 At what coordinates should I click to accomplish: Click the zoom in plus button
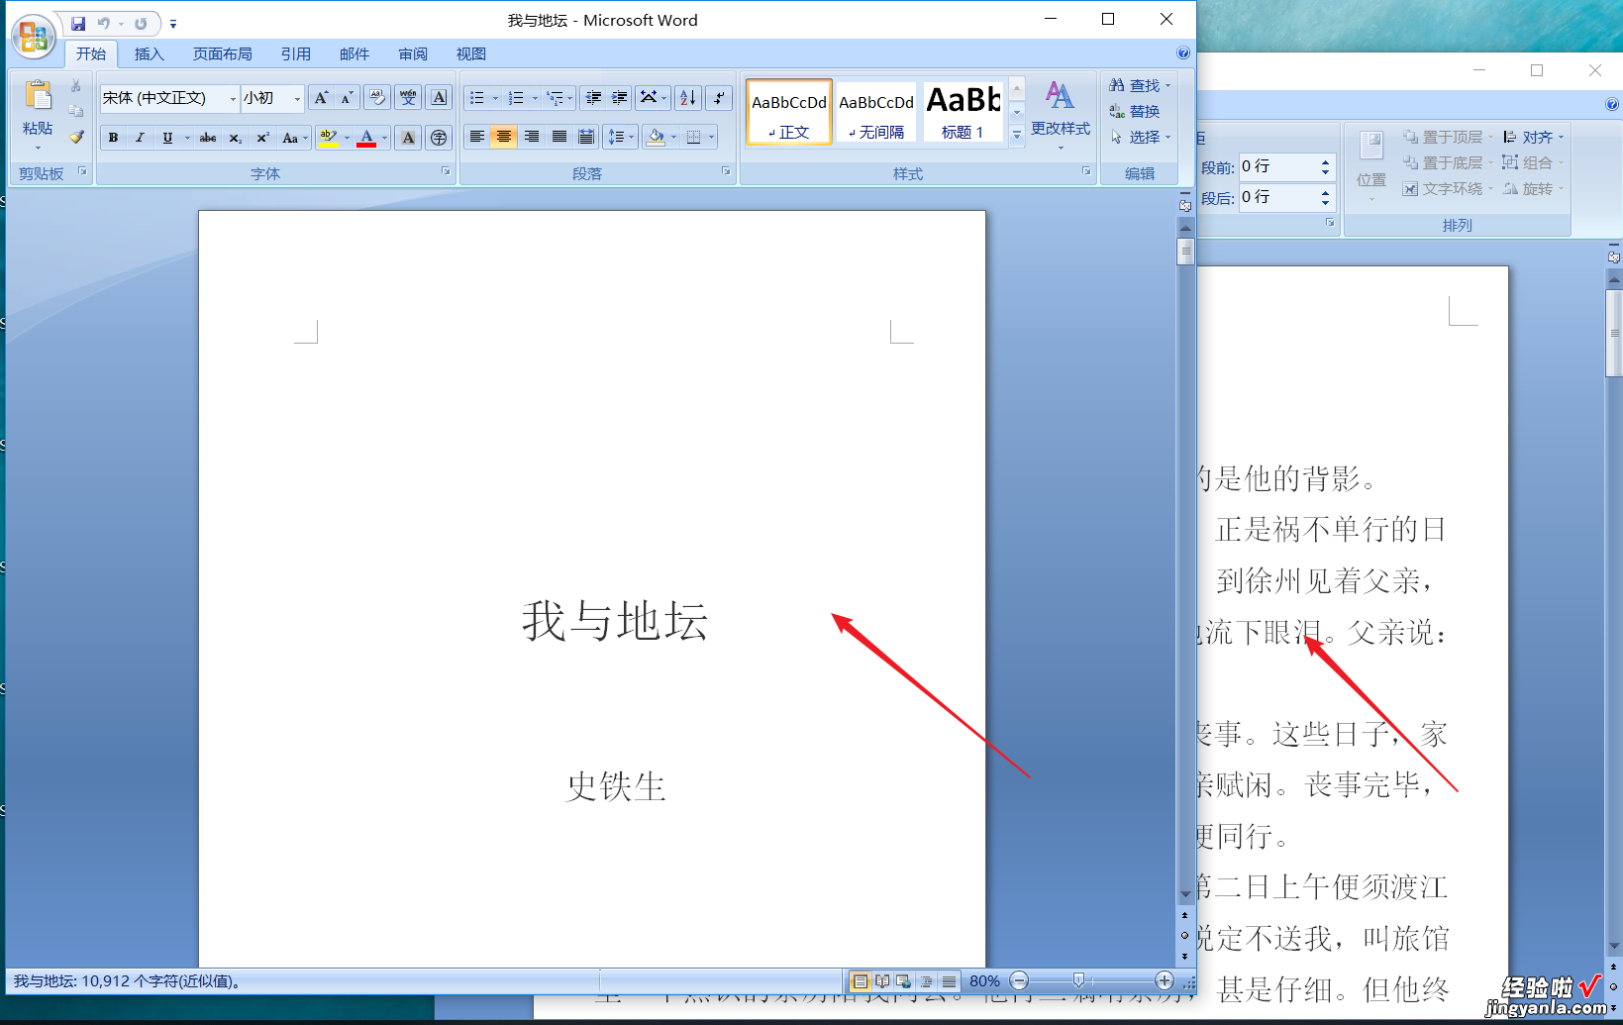click(1165, 980)
